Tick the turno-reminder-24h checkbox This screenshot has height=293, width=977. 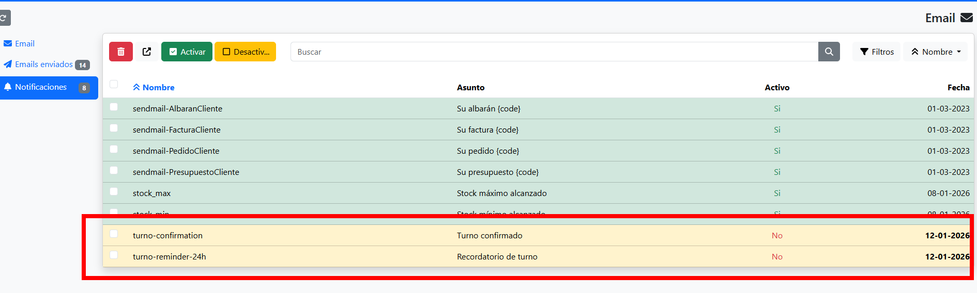tap(114, 255)
